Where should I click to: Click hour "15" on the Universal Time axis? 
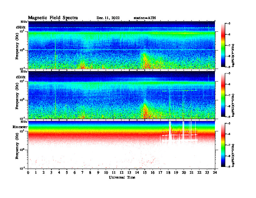click(x=145, y=172)
